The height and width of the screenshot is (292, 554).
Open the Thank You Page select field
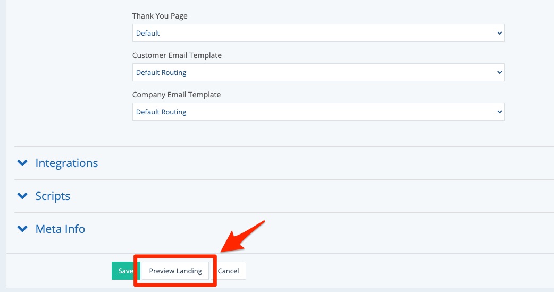318,33
